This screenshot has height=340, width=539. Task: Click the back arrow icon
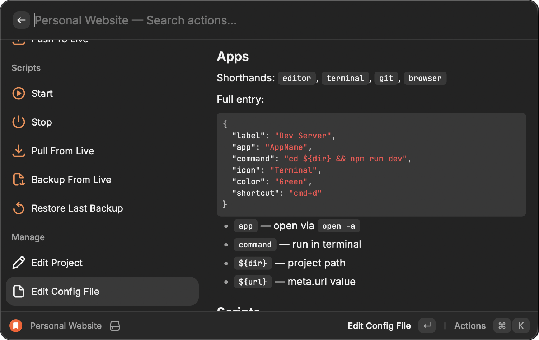[x=22, y=20]
